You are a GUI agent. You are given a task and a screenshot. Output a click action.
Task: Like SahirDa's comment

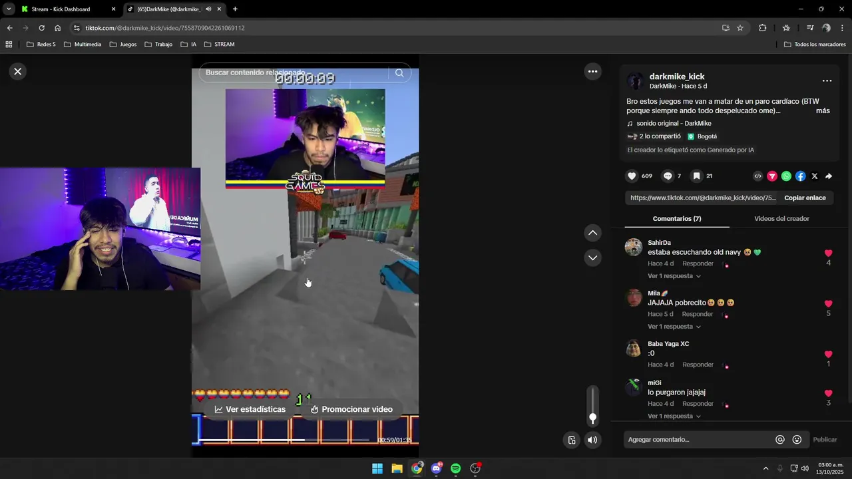[828, 253]
